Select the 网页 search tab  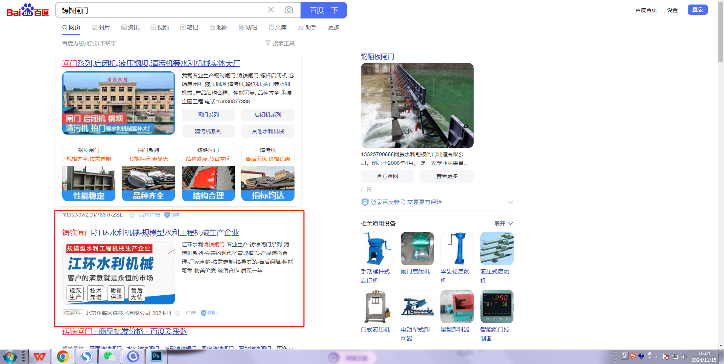(71, 28)
